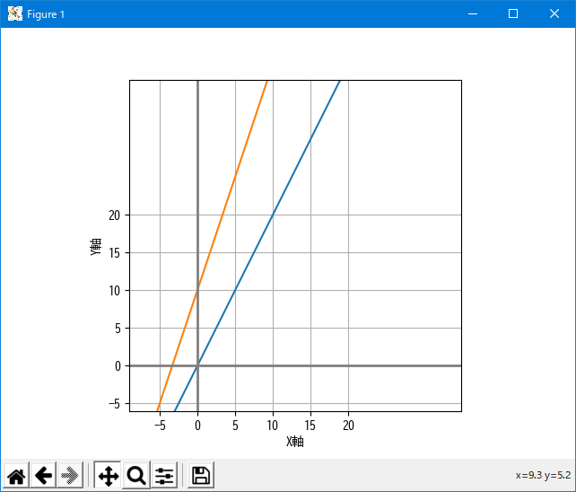Click the y-axis tick label 15
This screenshot has width=576, height=492.
coord(114,253)
